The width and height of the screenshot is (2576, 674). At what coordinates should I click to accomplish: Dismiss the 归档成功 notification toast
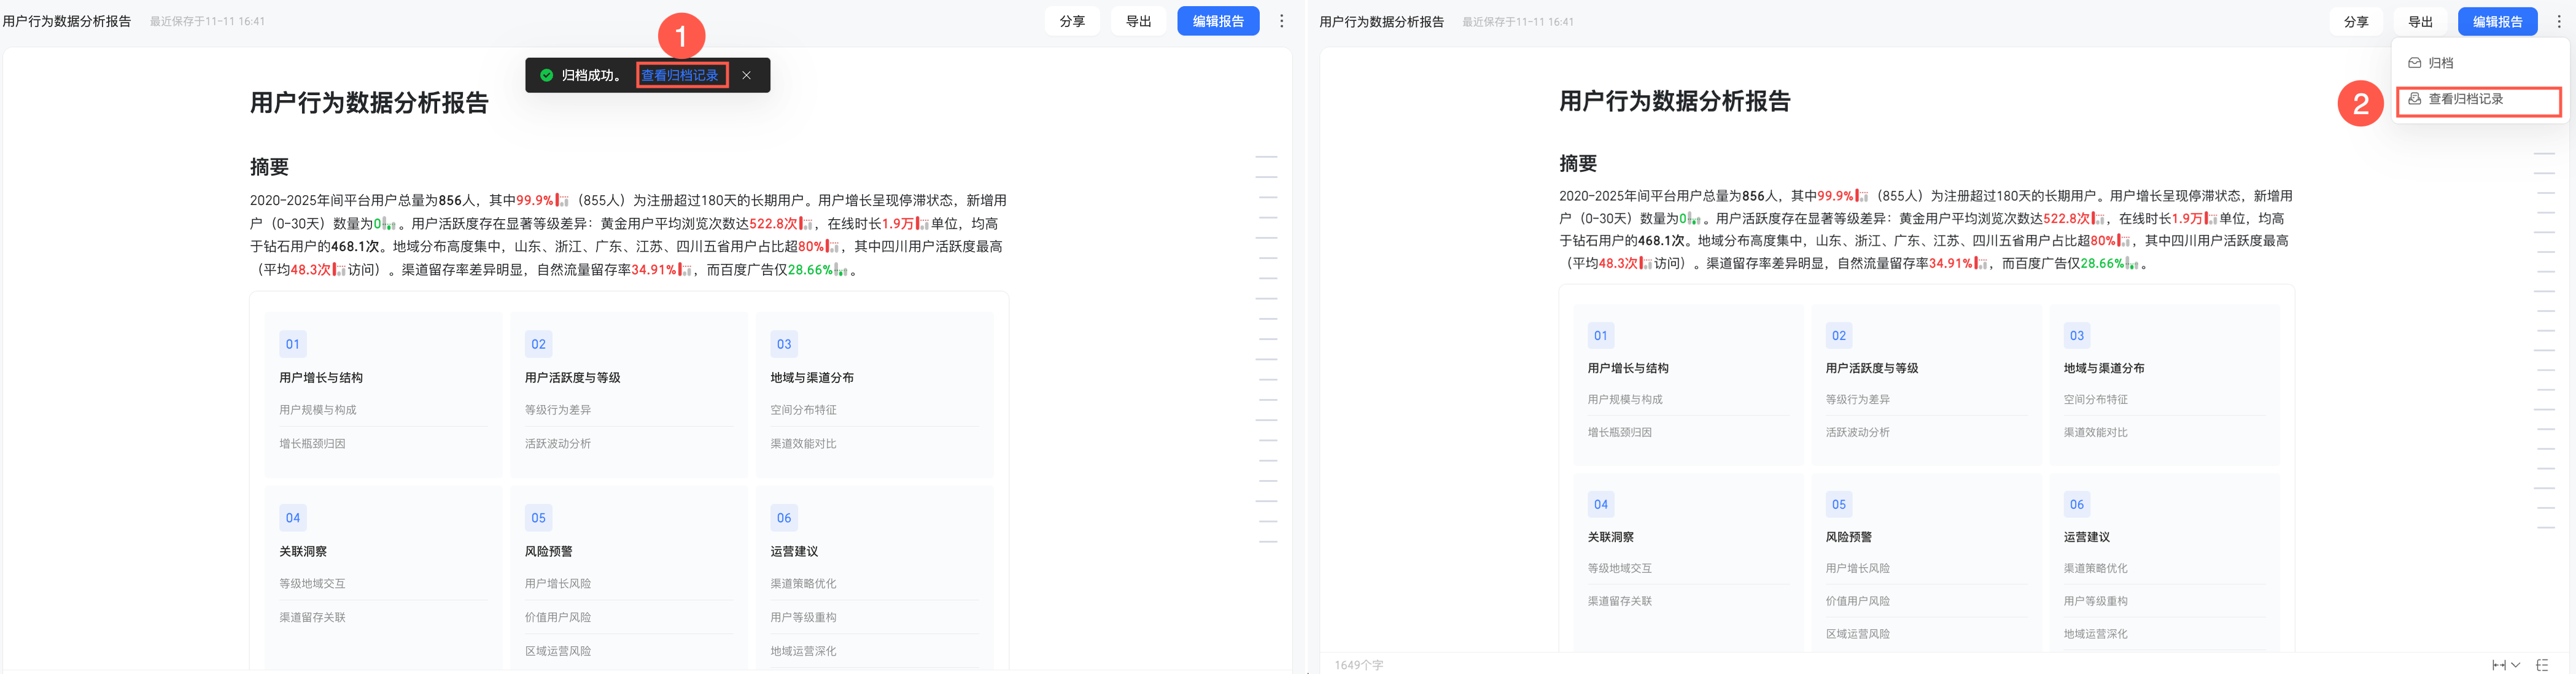[746, 75]
